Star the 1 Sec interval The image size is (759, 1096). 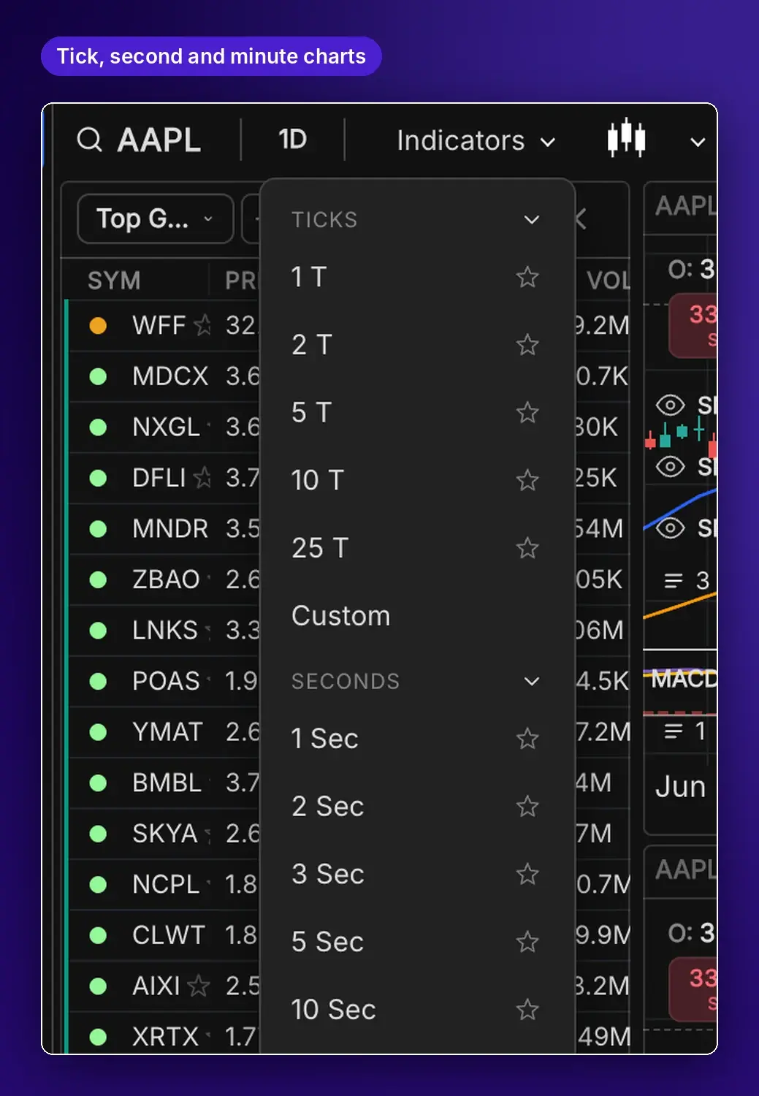[527, 739]
